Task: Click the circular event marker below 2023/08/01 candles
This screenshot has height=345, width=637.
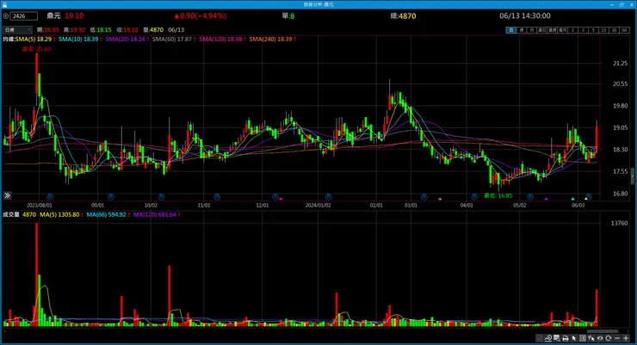Action: click(50, 197)
